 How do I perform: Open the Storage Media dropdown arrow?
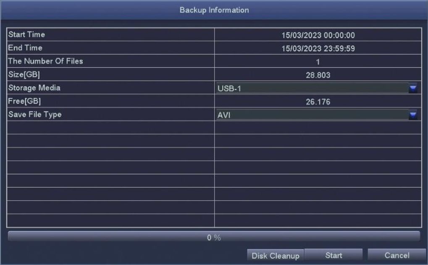pyautogui.click(x=413, y=88)
